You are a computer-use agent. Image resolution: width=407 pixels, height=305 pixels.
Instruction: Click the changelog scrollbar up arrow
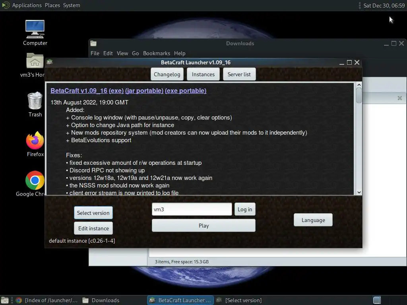(359, 85)
